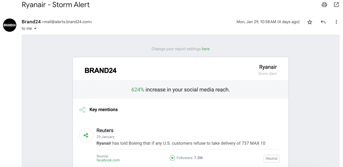This screenshot has width=343, height=167.
Task: Click 'here' to change report settings
Action: pyautogui.click(x=205, y=49)
